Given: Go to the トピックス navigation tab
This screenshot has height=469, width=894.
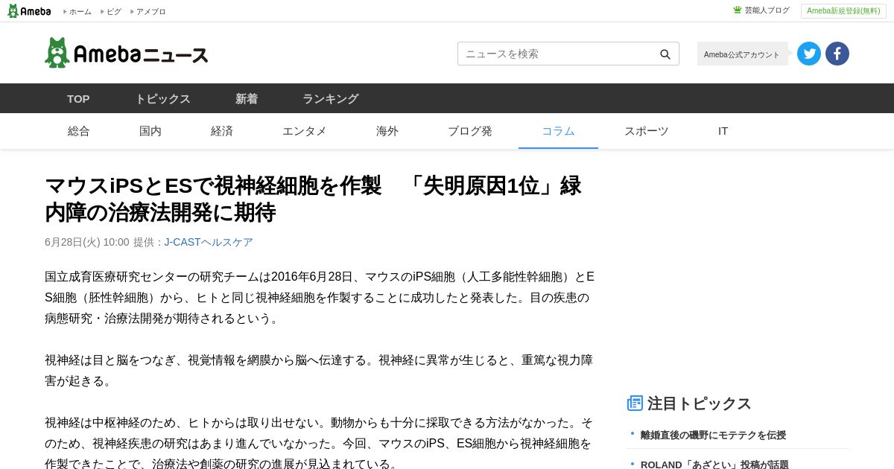Looking at the screenshot, I should pyautogui.click(x=162, y=98).
